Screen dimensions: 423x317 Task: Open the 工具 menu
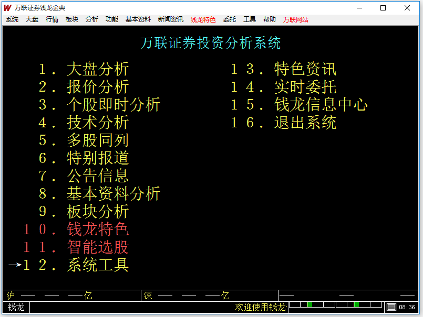[250, 19]
